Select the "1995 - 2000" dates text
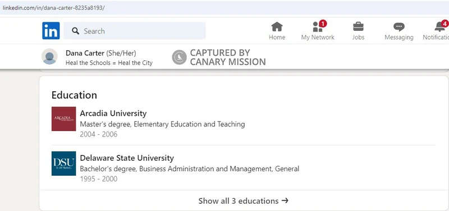 point(99,179)
